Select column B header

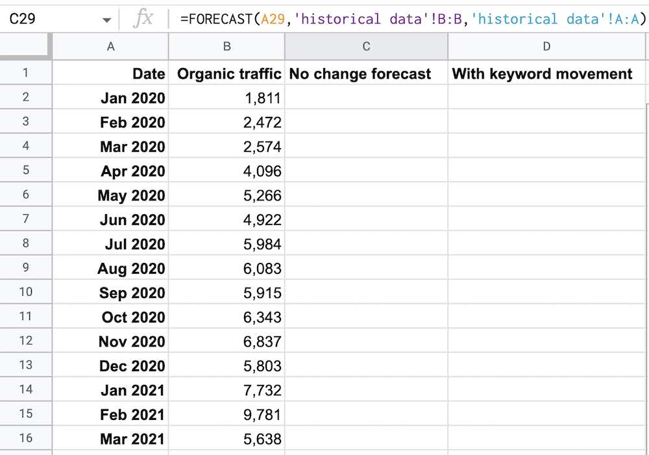point(227,46)
